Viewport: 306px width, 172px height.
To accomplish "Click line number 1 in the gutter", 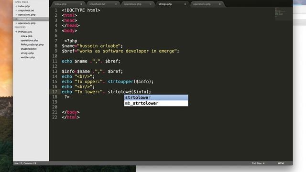I will [56, 10].
